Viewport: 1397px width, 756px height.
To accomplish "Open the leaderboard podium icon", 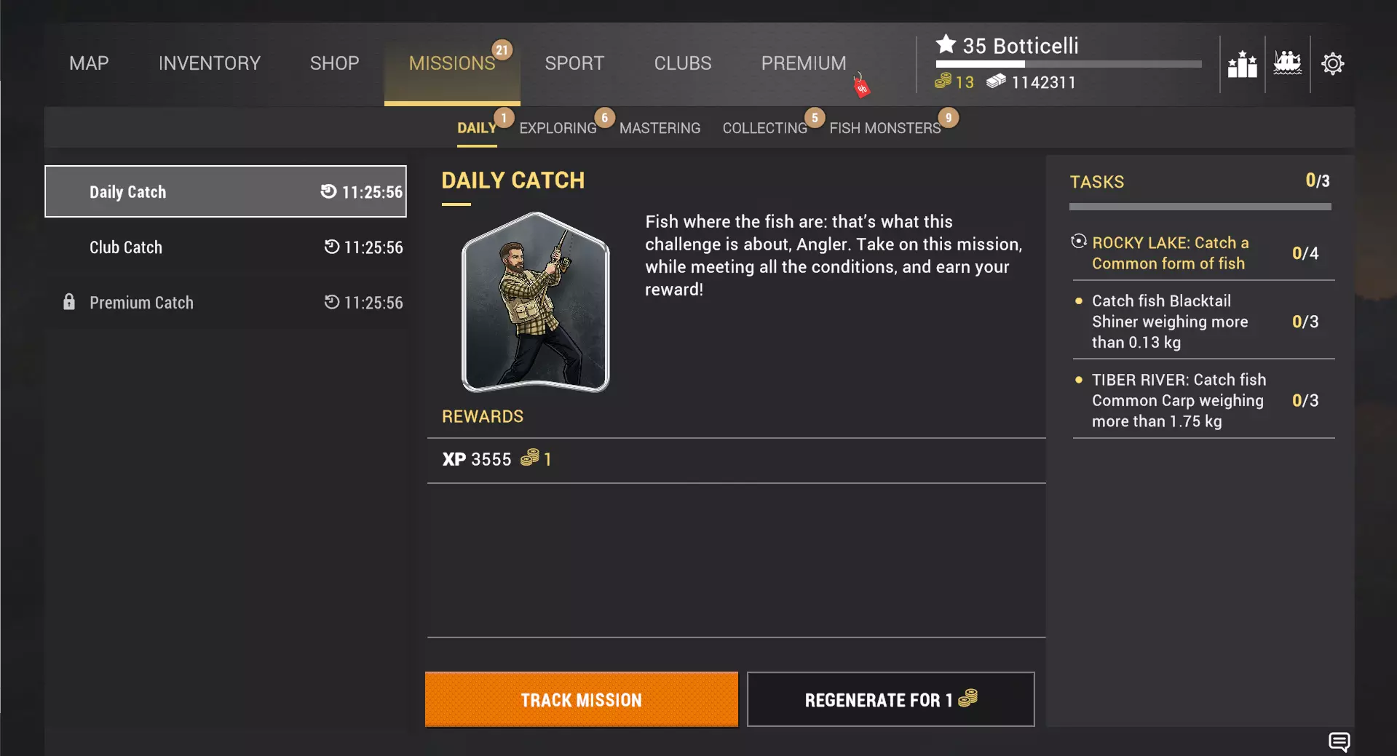I will (x=1242, y=64).
